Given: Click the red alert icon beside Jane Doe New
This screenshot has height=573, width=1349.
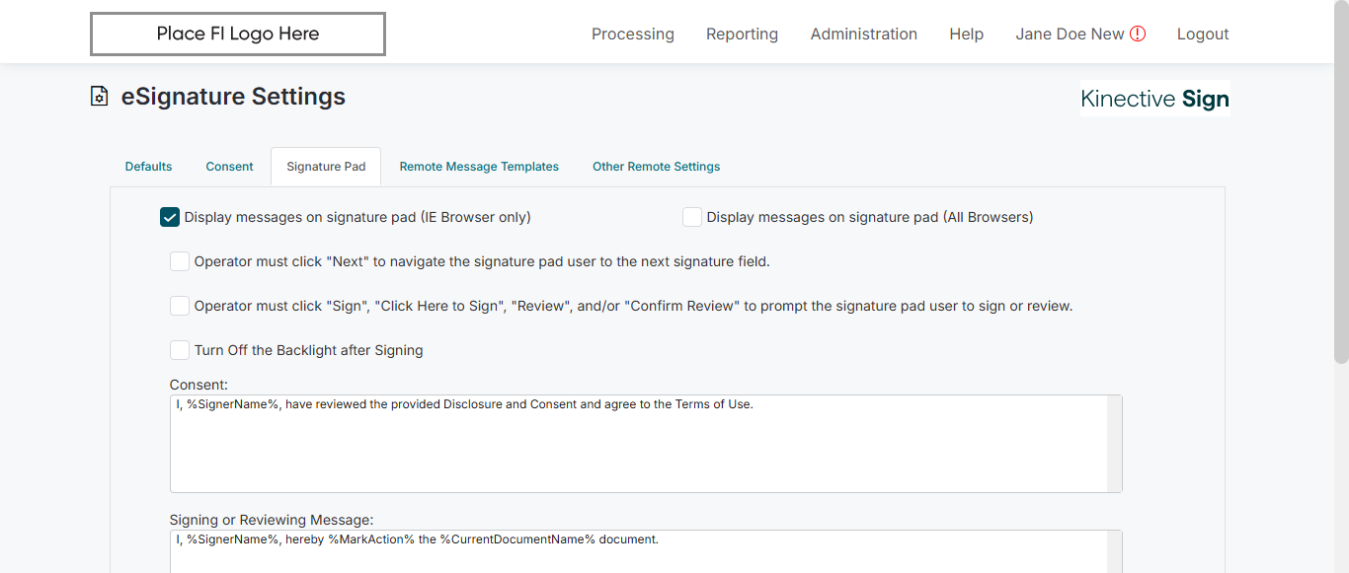Looking at the screenshot, I should point(1138,34).
